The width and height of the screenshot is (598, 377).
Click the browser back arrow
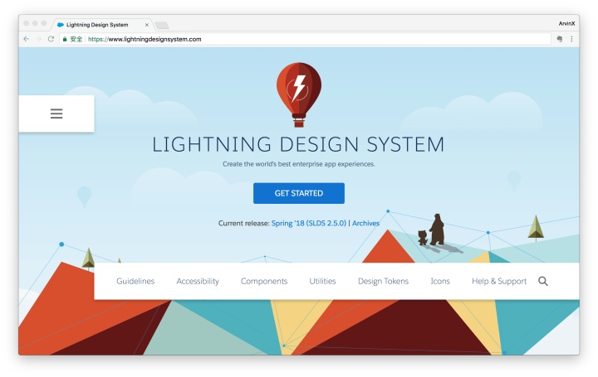tap(27, 39)
